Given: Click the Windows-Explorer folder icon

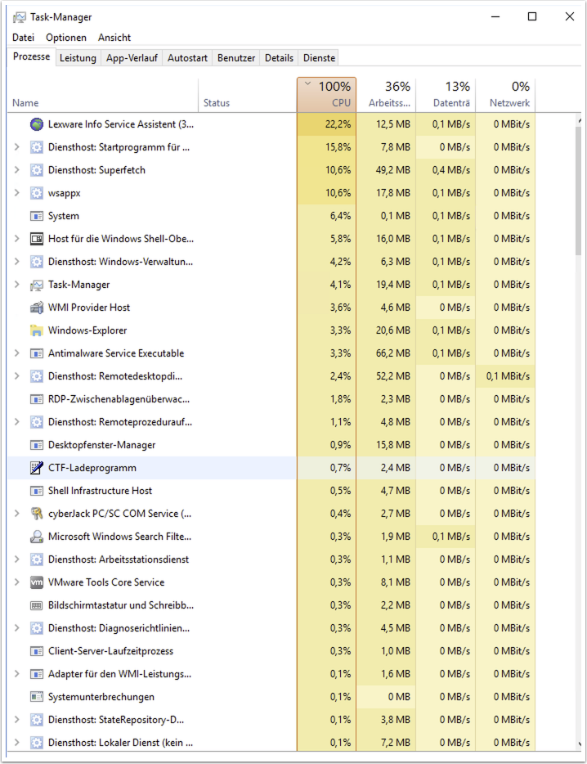Looking at the screenshot, I should [36, 330].
